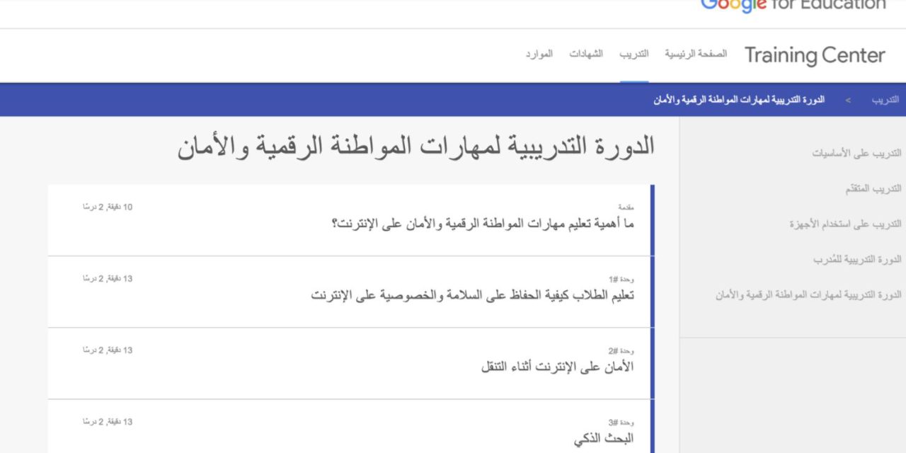Open sidebar item التدريب المتقدم

tap(873, 188)
